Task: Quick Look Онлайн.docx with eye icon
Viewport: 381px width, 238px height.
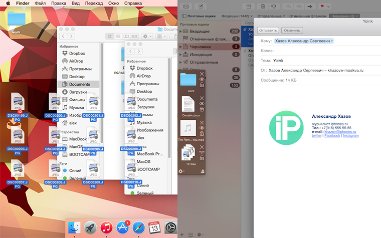Action: (202, 104)
